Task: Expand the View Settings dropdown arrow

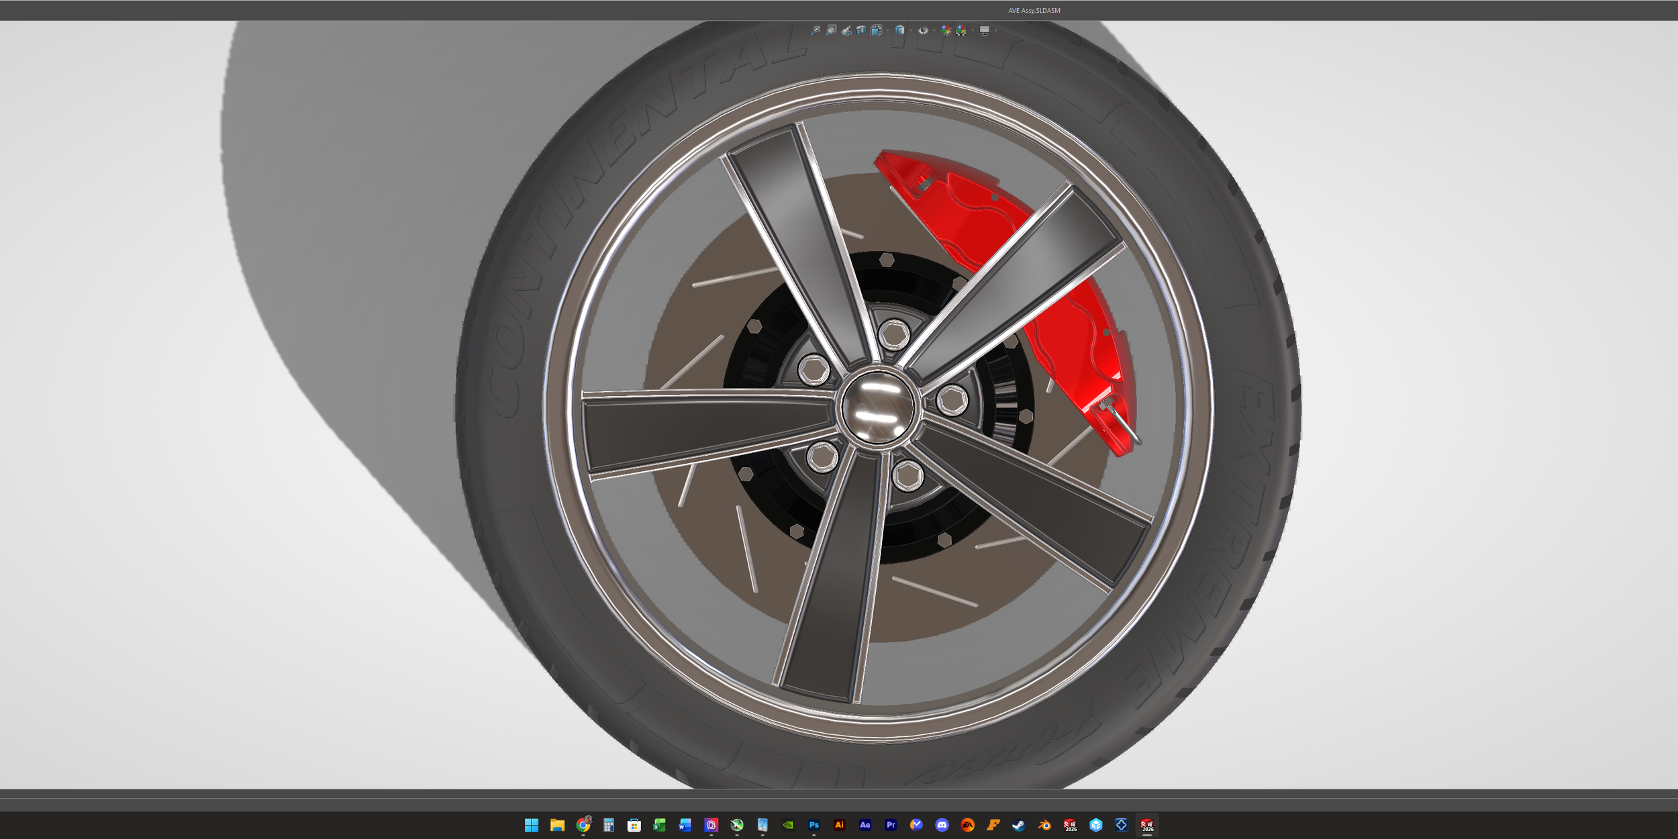Action: click(x=996, y=31)
